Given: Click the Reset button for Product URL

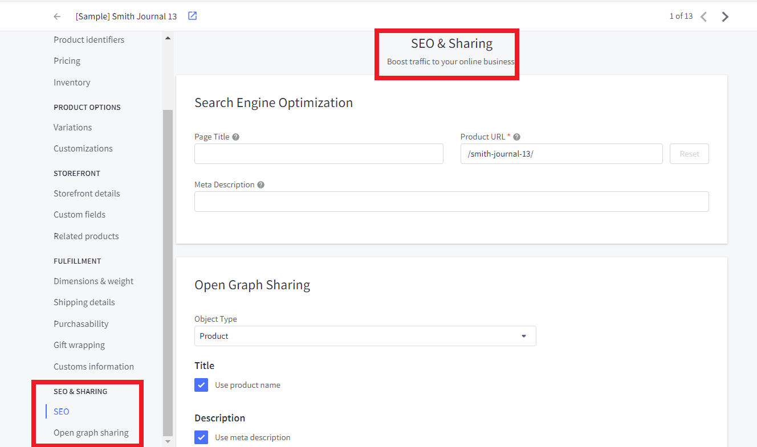Looking at the screenshot, I should tap(689, 154).
